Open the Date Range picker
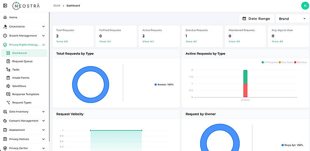The image size is (310, 151). (x=257, y=19)
